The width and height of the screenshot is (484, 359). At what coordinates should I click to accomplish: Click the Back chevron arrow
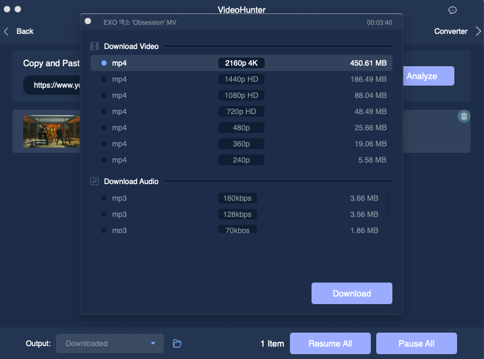[6, 31]
